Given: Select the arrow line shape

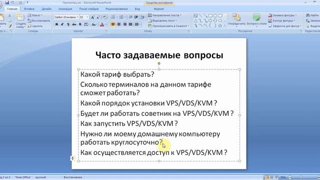Looking at the screenshot, I should click(205, 15).
